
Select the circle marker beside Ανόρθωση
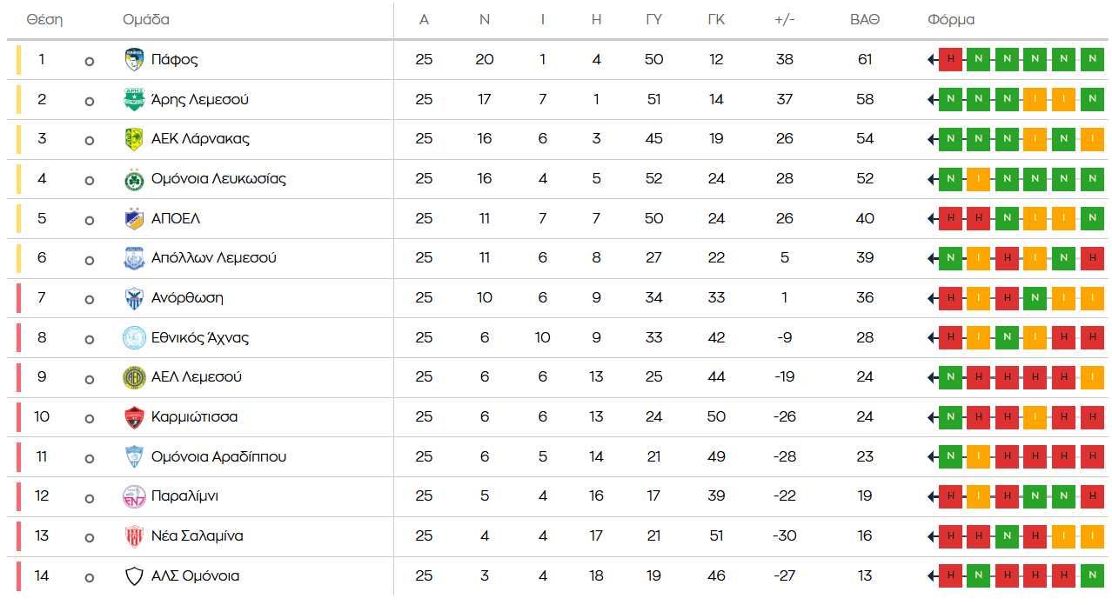(x=89, y=300)
